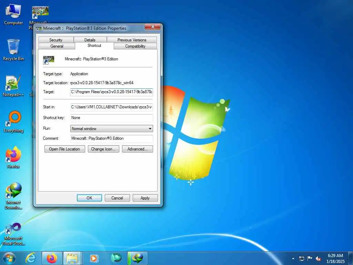Select the Firefox desktop shortcut
The width and height of the screenshot is (353, 265).
(x=13, y=158)
